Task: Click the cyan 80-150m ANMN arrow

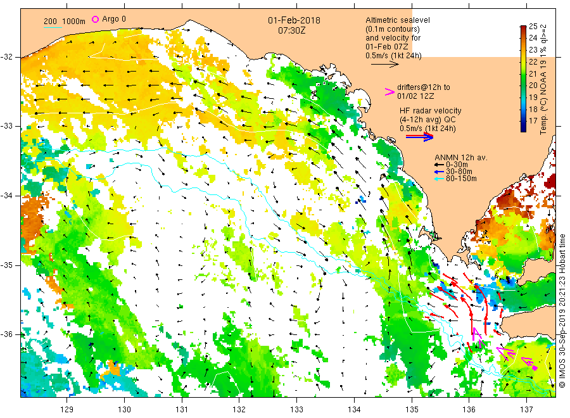Action: (x=439, y=179)
